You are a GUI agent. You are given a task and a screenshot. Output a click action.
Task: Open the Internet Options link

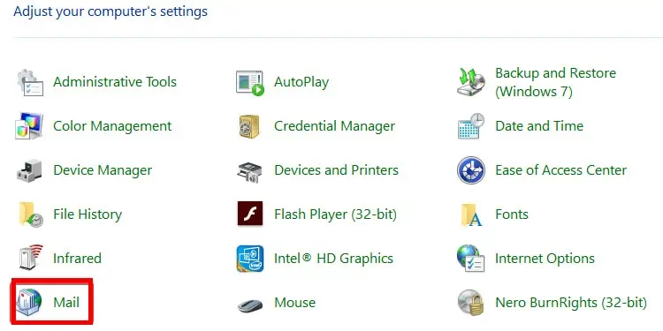point(545,259)
